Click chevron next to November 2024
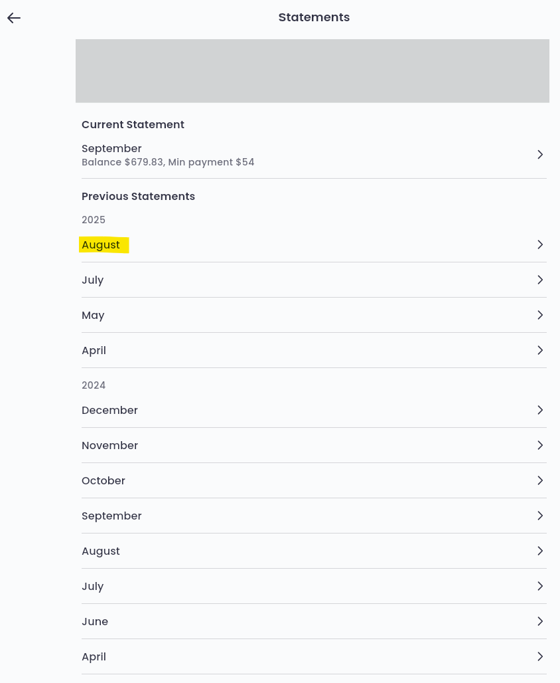The image size is (560, 683). tap(540, 445)
